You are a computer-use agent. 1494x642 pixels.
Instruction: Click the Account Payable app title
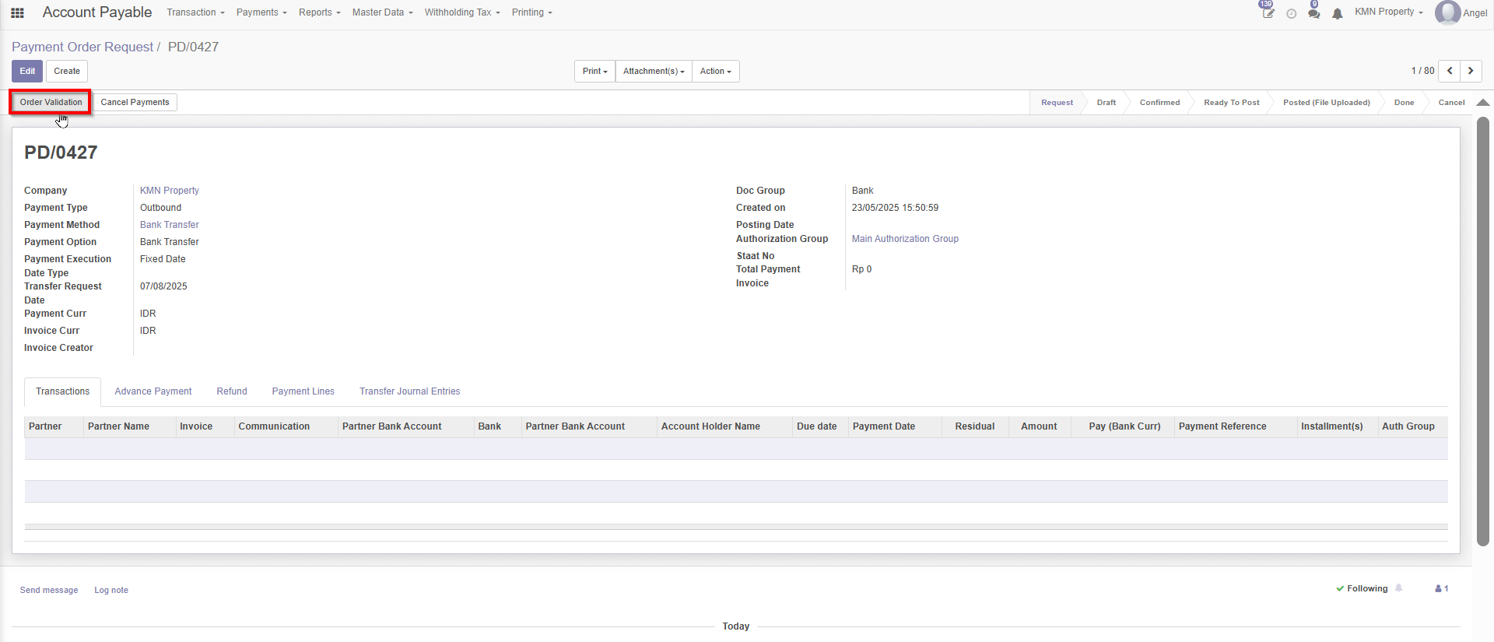click(x=97, y=12)
